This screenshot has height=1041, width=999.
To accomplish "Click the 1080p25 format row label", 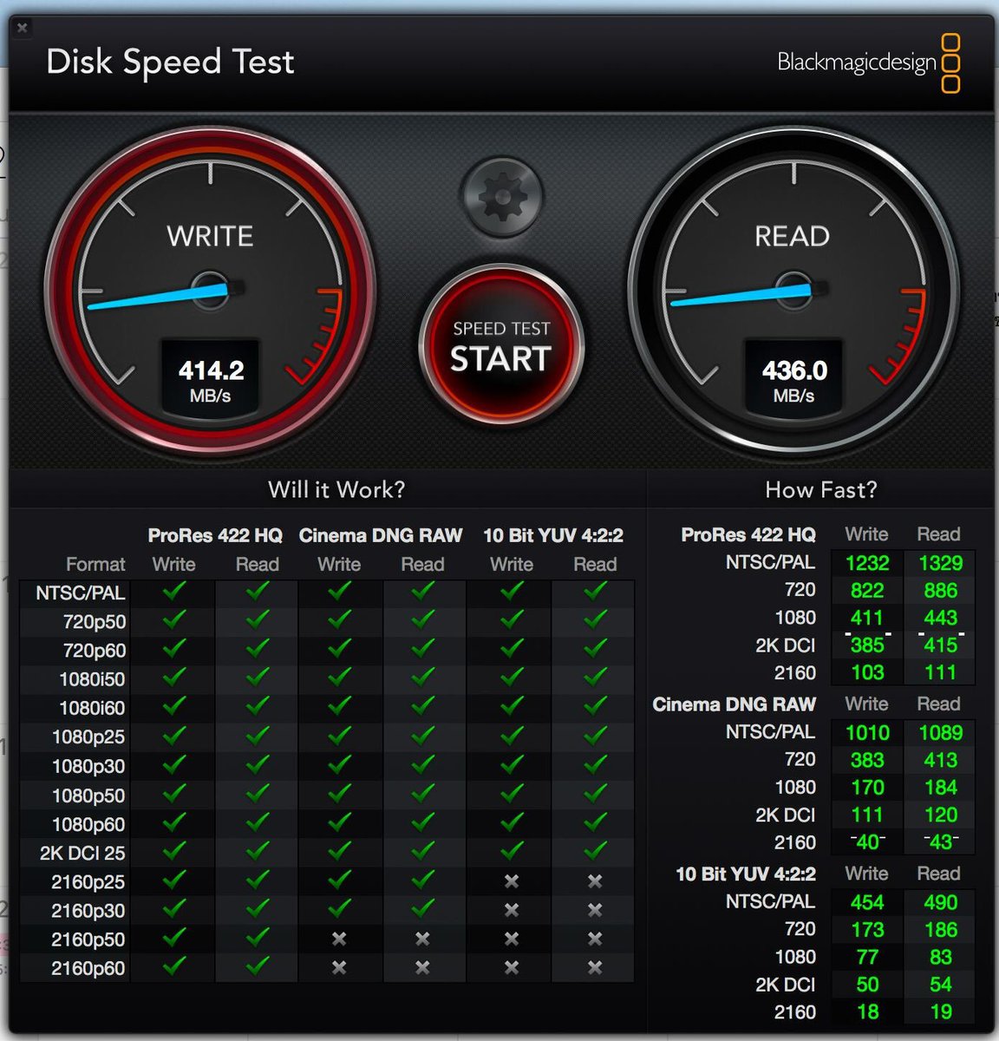I will (x=88, y=737).
